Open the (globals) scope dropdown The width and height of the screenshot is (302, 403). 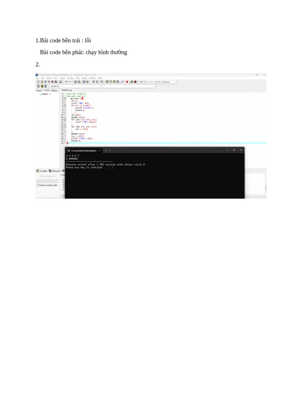tap(76, 86)
